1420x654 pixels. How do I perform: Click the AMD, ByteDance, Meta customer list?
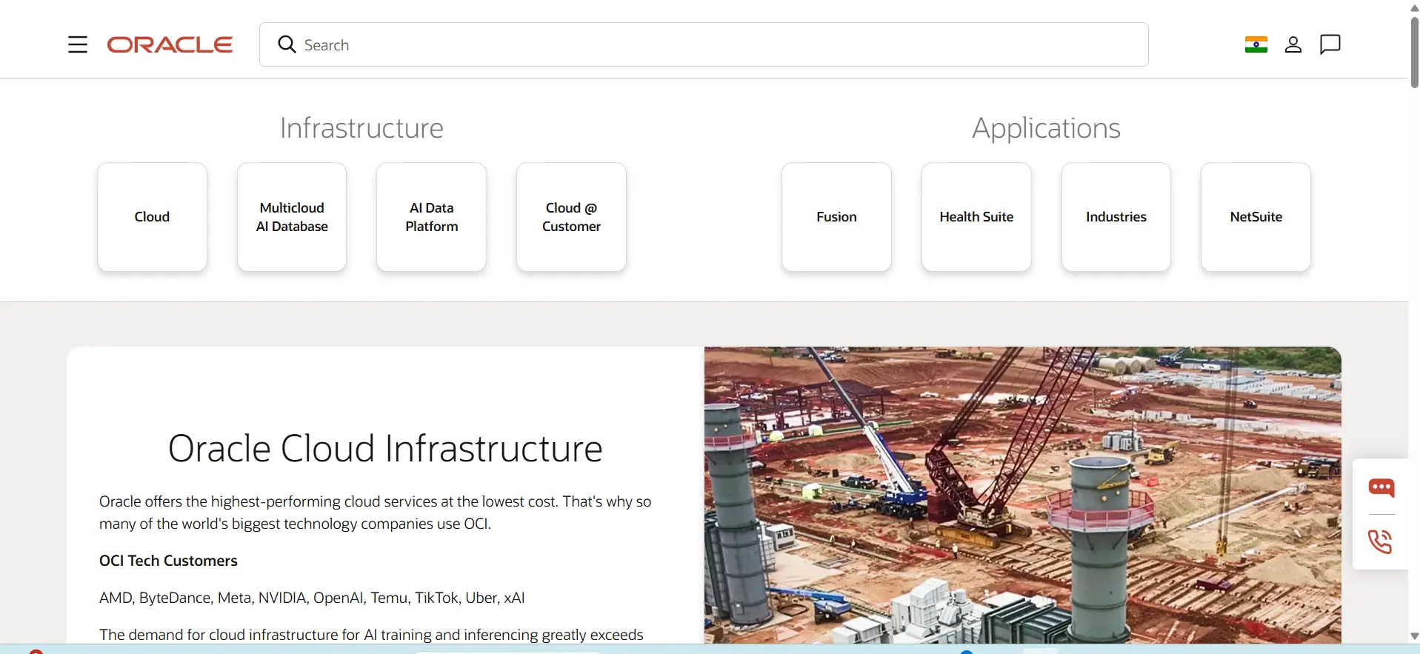point(312,598)
